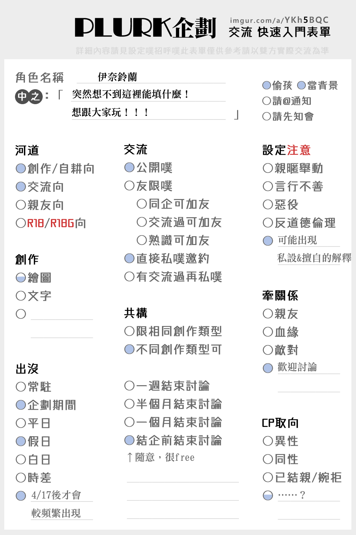The width and height of the screenshot is (356, 535).
Task: Toggle the 繪圖 half-filled circle
Action: click(x=21, y=277)
